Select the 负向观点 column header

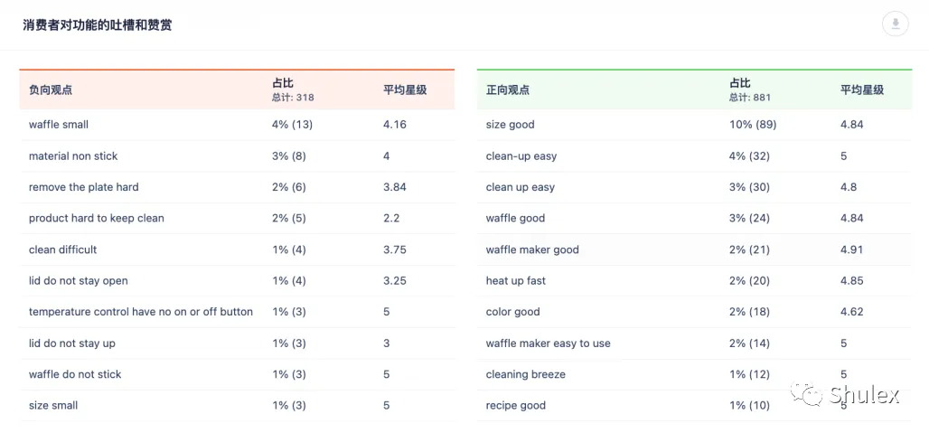(51, 90)
